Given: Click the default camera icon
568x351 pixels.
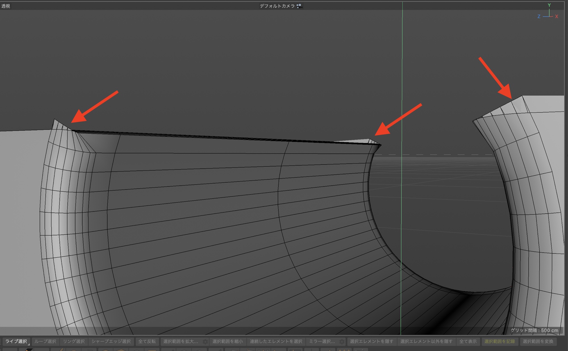Looking at the screenshot, I should click(x=299, y=6).
